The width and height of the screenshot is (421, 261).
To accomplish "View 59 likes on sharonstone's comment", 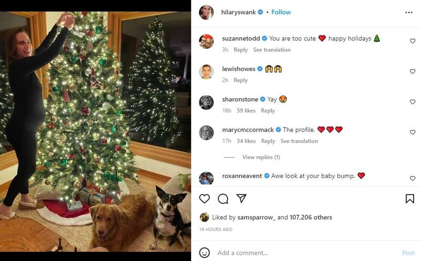I will point(246,111).
